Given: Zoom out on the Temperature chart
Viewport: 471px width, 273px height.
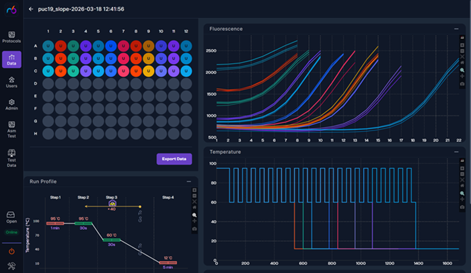Looking at the screenshot, I should pos(462,174).
